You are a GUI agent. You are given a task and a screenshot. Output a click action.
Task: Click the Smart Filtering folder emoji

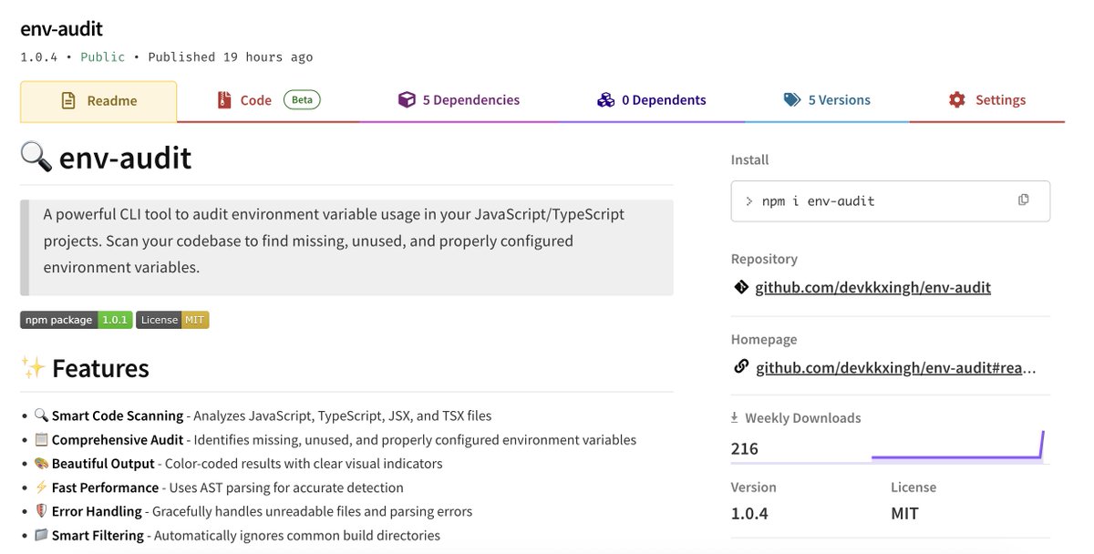pyautogui.click(x=41, y=535)
